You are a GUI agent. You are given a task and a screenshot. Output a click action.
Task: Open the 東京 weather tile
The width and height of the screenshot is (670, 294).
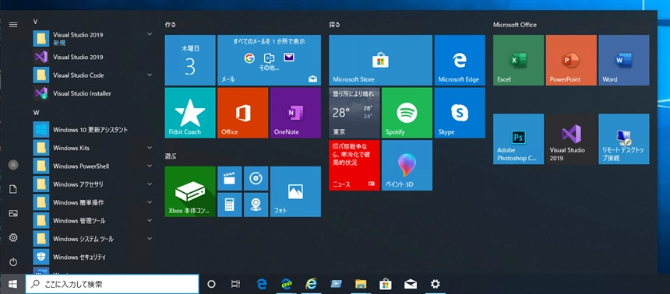(x=354, y=113)
